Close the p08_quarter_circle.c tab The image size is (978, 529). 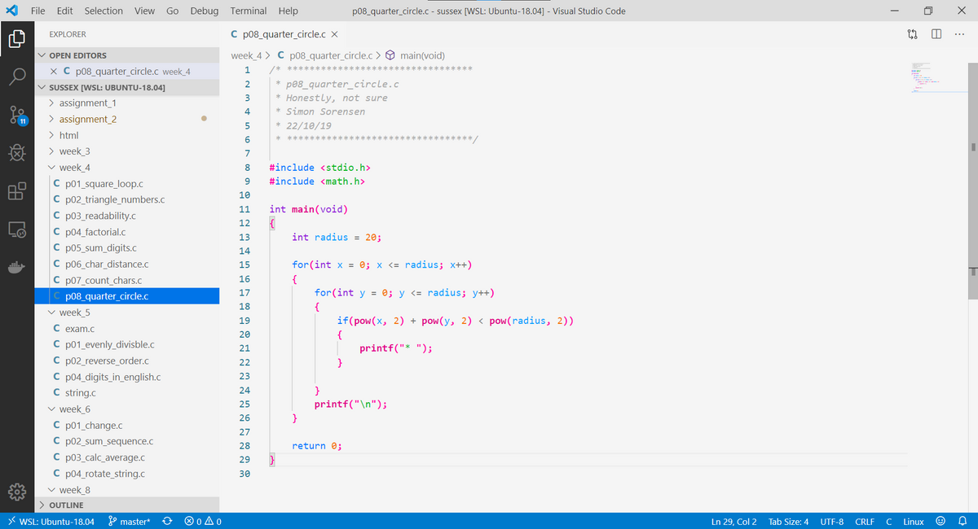pyautogui.click(x=335, y=34)
